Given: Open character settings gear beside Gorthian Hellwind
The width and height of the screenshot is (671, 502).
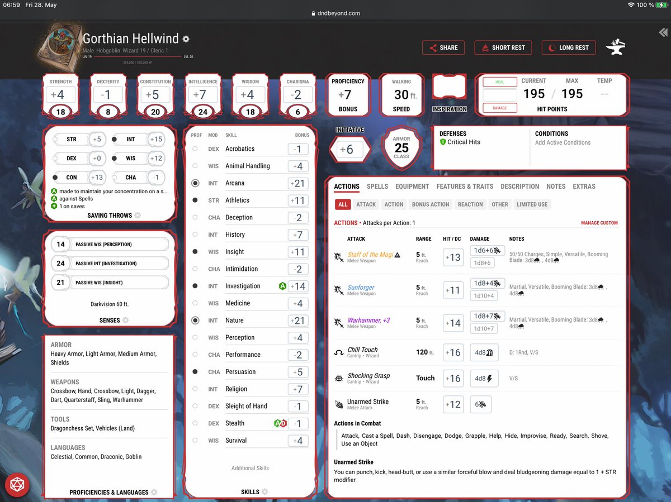Looking at the screenshot, I should pos(186,39).
